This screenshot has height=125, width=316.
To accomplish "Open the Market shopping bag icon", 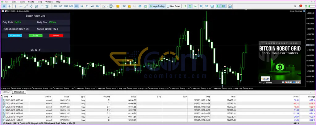I will point(129,6).
